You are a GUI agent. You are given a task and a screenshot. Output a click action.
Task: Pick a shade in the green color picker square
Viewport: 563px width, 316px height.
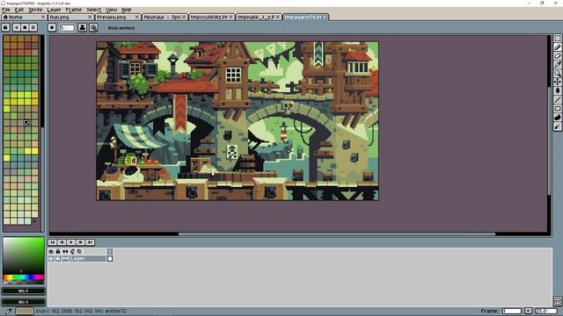24,255
